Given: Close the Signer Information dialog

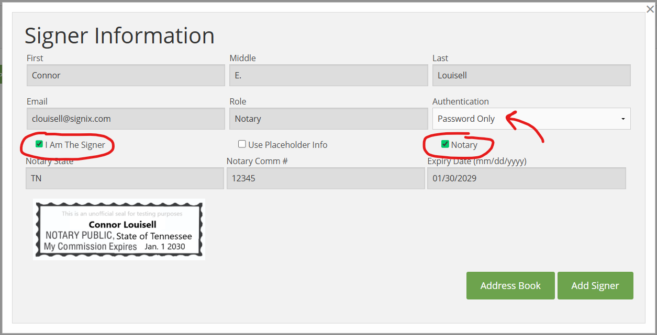Looking at the screenshot, I should tap(650, 9).
